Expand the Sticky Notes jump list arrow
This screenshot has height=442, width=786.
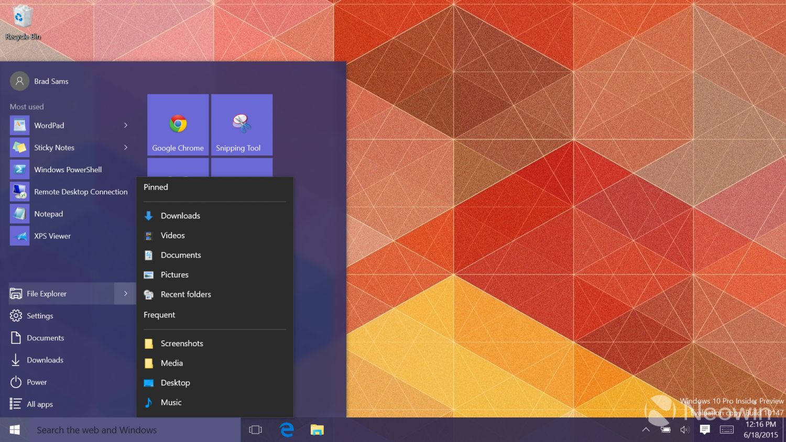coord(126,148)
